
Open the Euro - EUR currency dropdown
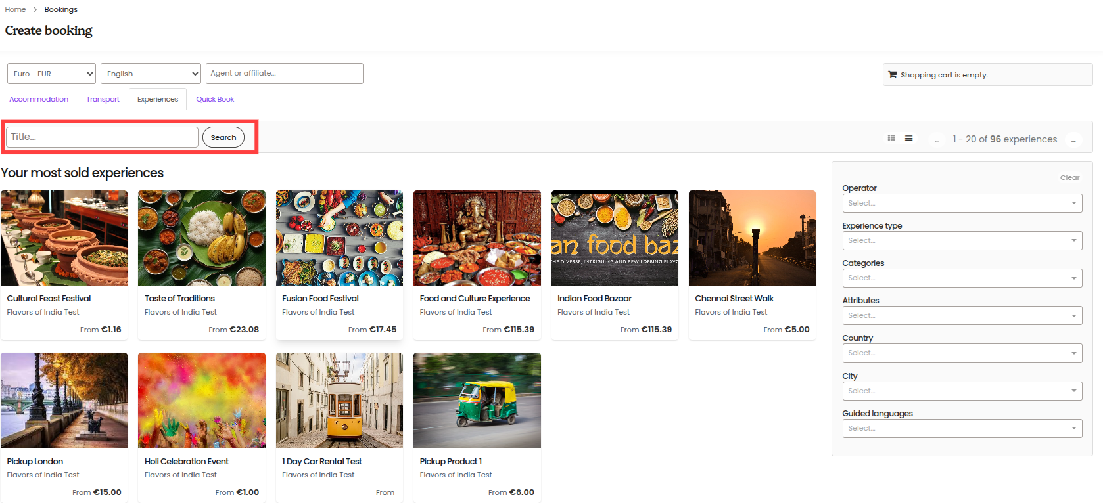[51, 74]
